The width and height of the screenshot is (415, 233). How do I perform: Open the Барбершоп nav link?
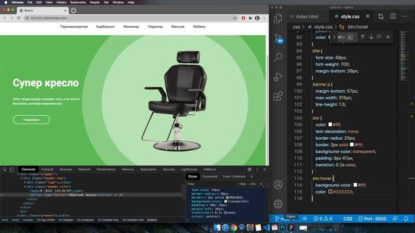click(x=105, y=27)
